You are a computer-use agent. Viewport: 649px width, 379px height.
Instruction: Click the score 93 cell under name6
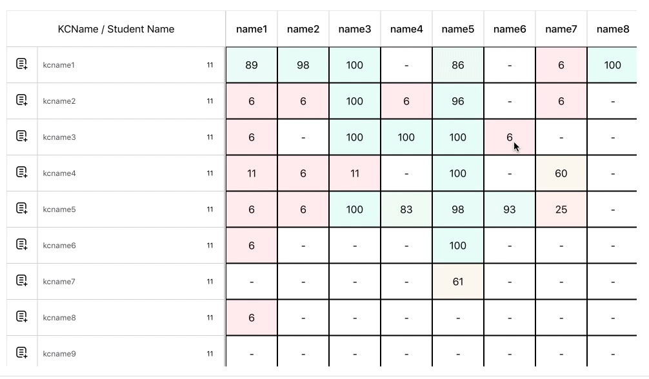[x=510, y=209]
